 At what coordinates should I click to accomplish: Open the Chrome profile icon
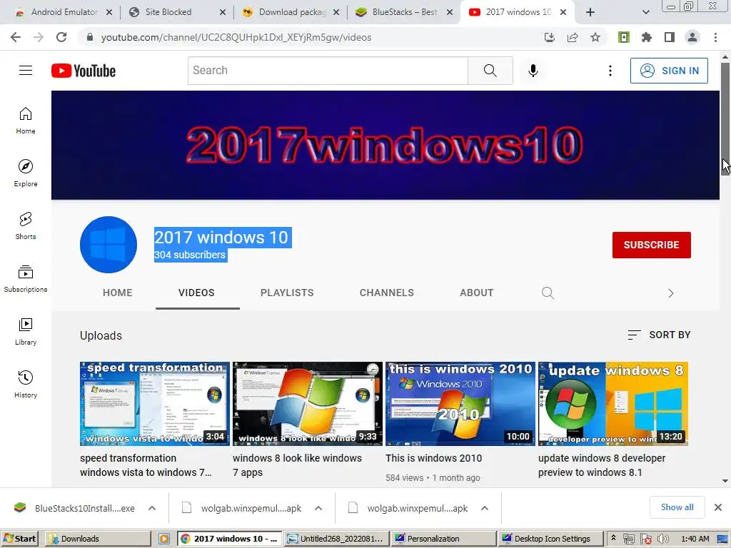[x=692, y=37]
